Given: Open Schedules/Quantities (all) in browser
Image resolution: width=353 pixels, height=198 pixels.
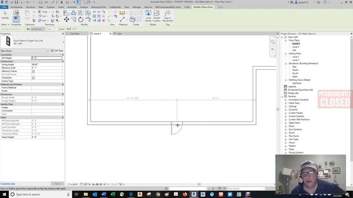Looking at the screenshot, I should coord(300,90).
